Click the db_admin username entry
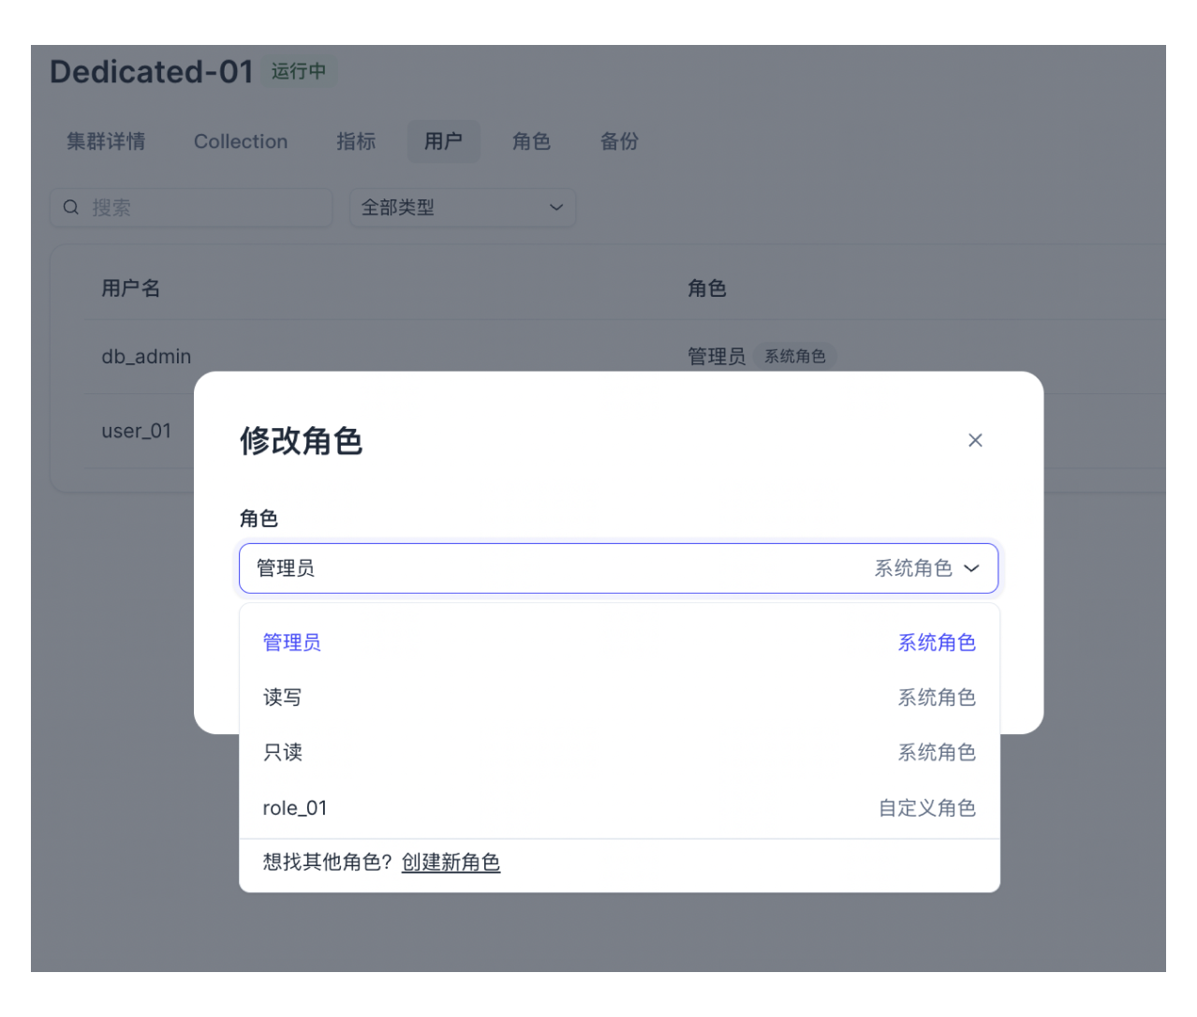Viewport: 1197px width, 1017px height. point(146,356)
